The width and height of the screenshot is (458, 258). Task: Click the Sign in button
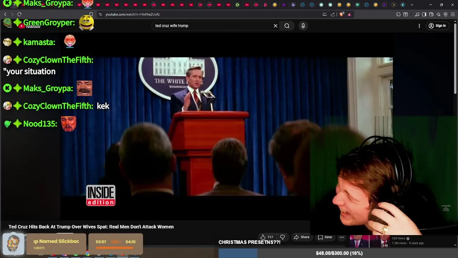437,26
